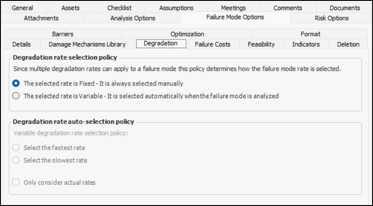Open the Risk Options tab
The image size is (373, 206).
(x=332, y=18)
